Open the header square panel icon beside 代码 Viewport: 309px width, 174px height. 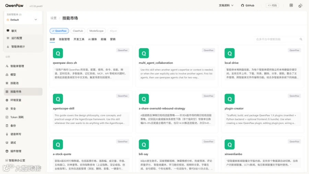pyautogui.click(x=291, y=5)
